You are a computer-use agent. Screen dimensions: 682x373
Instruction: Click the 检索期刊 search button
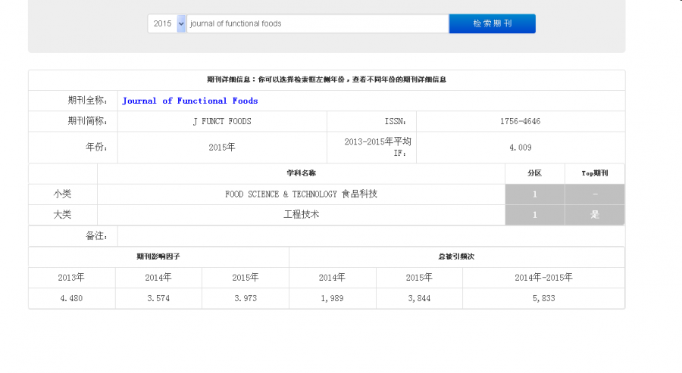[493, 23]
